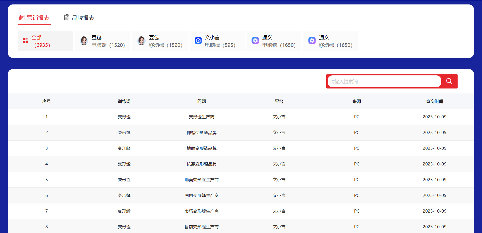Select the 全部 (6935) filter card

(45, 41)
